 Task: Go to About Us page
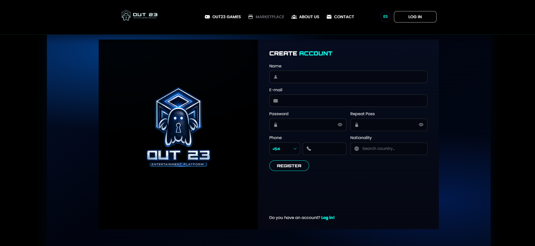click(x=305, y=17)
